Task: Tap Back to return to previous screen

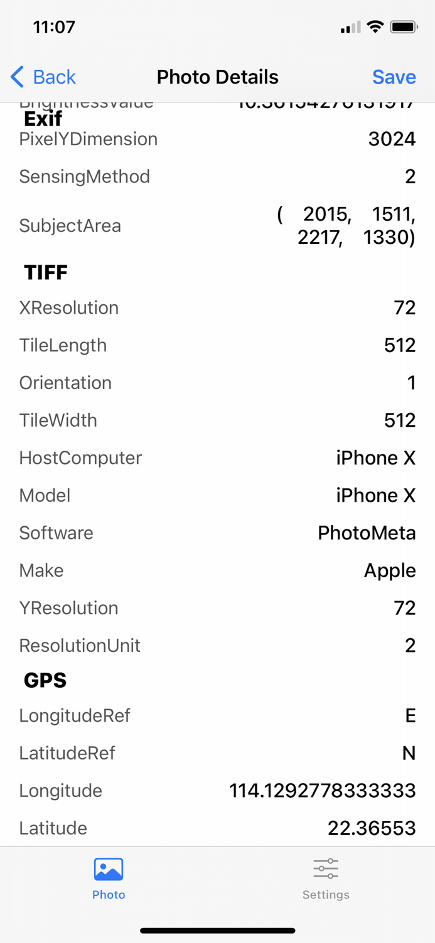Action: (43, 77)
